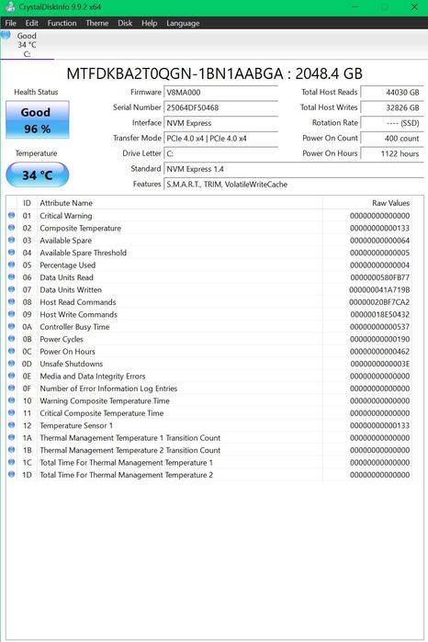
Task: Open the Help menu
Action: (x=149, y=23)
